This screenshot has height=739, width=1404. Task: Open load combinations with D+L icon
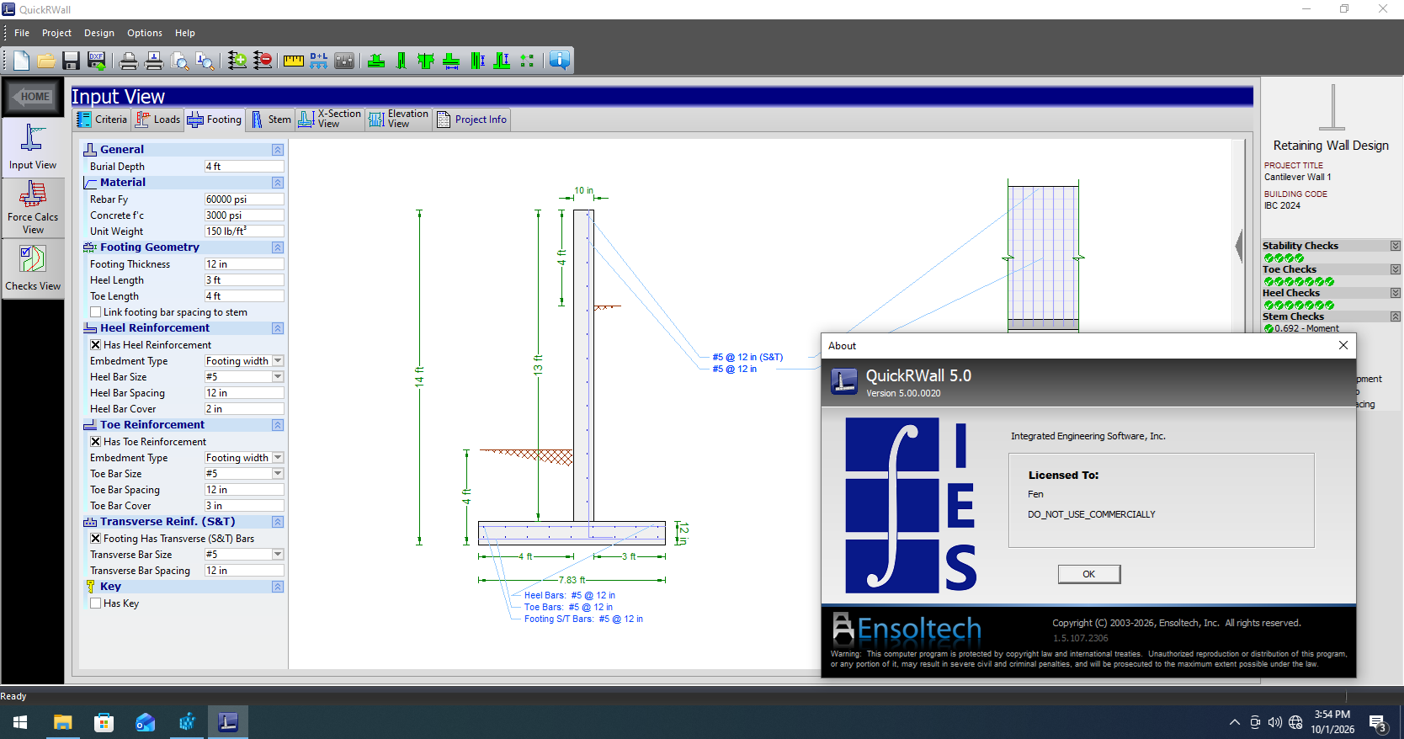319,61
